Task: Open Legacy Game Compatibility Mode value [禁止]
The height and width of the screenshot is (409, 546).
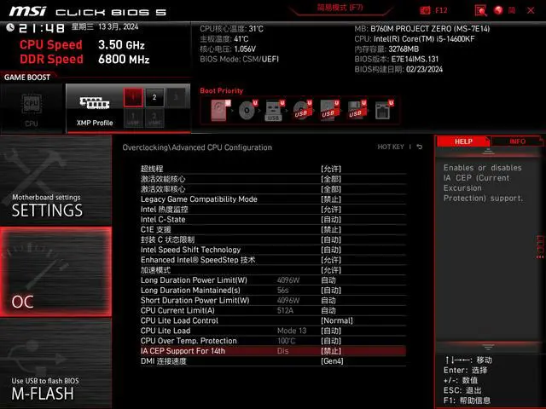Action: (331, 199)
